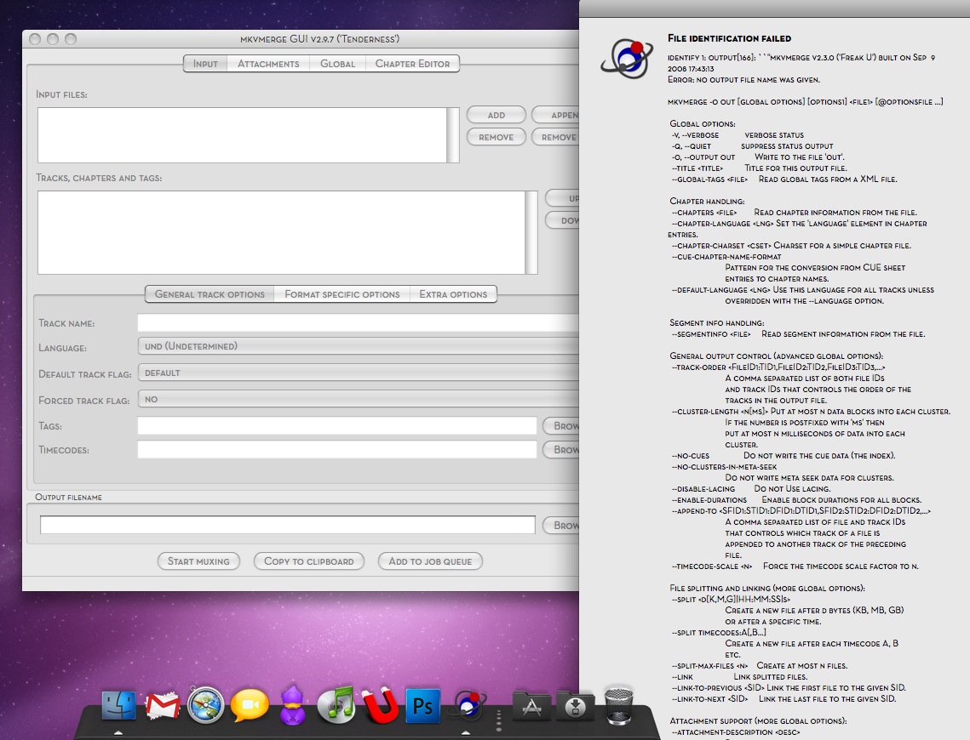The height and width of the screenshot is (740, 970).
Task: Click Copy to clipboard
Action: pos(309,561)
